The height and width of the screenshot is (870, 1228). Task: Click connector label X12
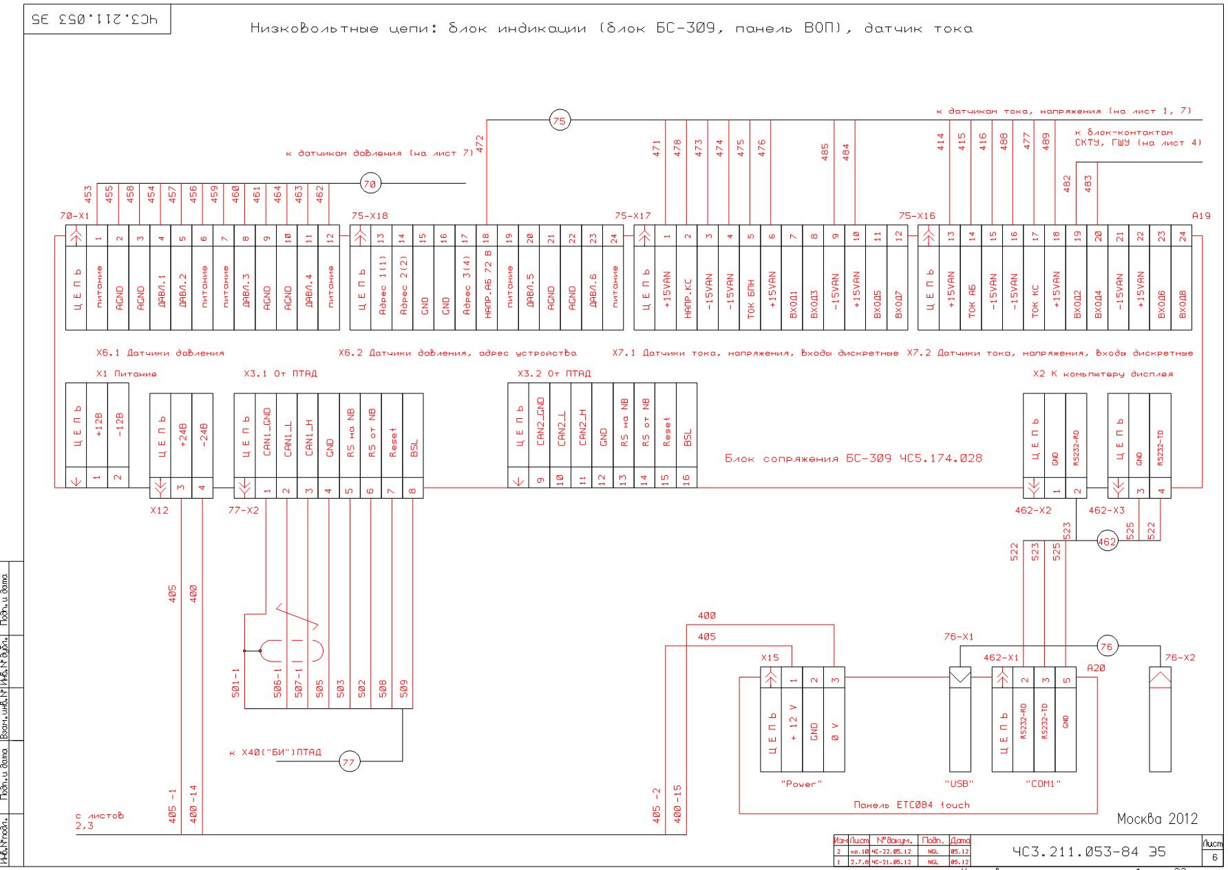pyautogui.click(x=159, y=510)
